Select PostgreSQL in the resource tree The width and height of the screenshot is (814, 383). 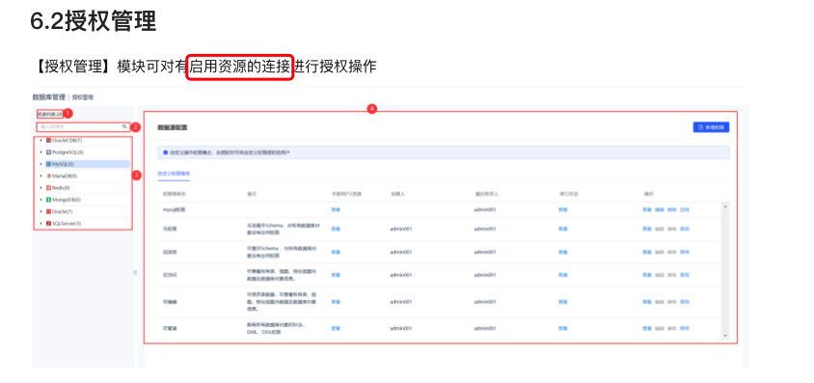pyautogui.click(x=68, y=152)
